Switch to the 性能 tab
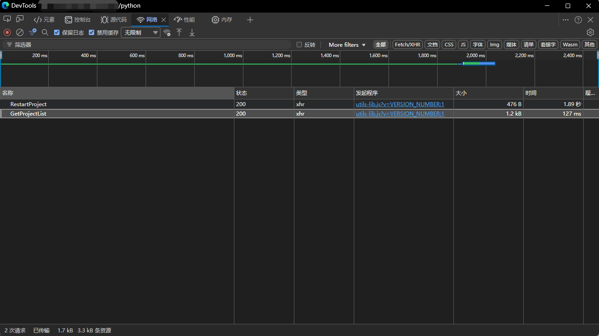The width and height of the screenshot is (599, 336). 184,19
